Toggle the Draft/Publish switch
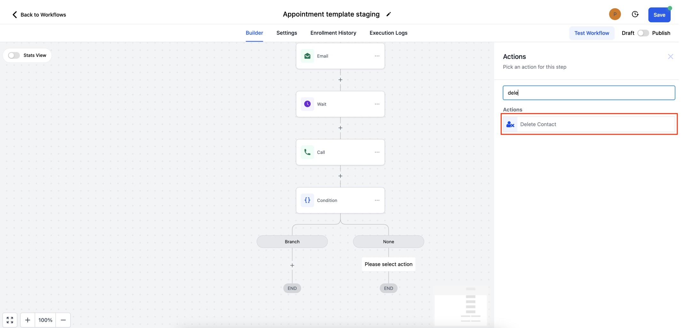This screenshot has height=328, width=684. 643,33
